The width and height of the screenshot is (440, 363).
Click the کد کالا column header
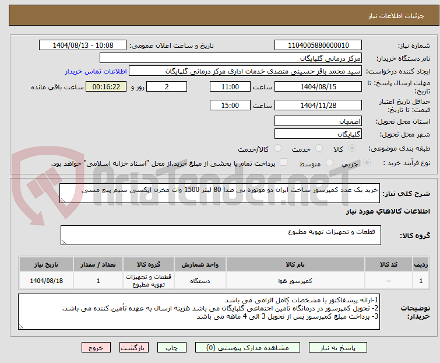coord(388,264)
